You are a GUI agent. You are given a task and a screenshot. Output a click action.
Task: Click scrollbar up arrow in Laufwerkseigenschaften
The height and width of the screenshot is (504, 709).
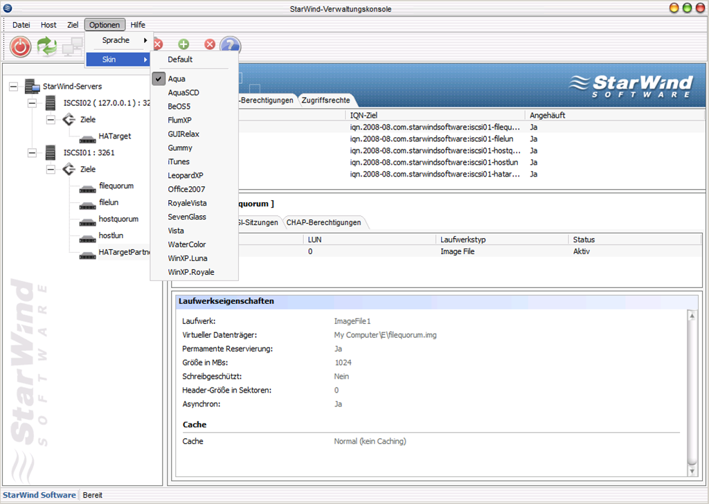pos(692,316)
